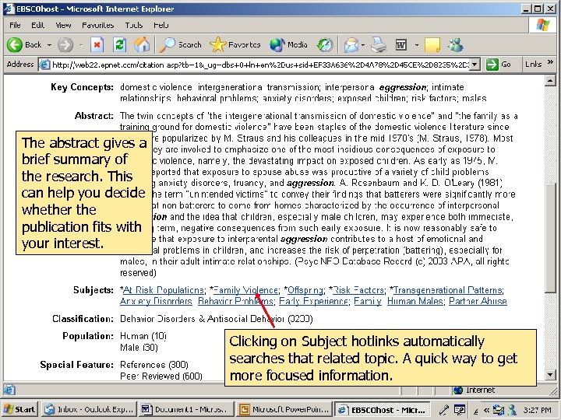Click the EBSCOhost title bar page icon
The height and width of the screenshot is (420, 561).
point(9,9)
